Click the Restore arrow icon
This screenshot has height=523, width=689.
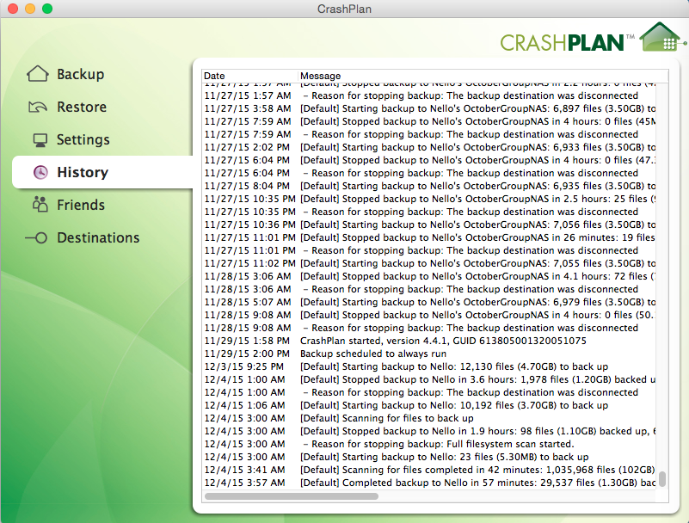38,107
